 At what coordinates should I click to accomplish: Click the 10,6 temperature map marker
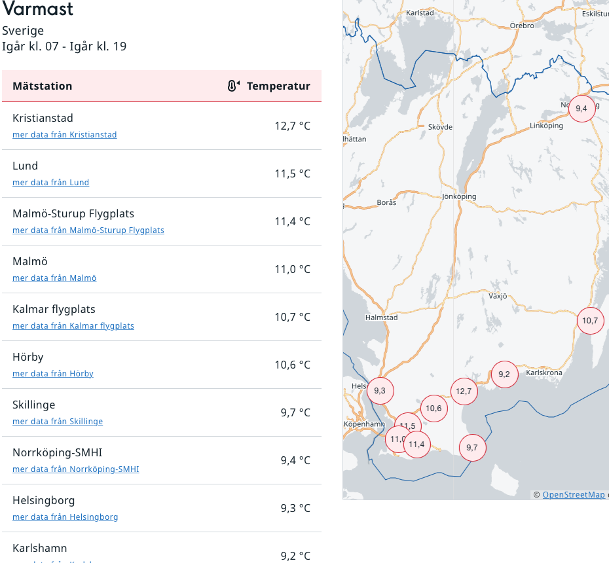434,409
